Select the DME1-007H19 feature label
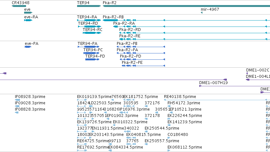The image size is (270, 152). 213,83
